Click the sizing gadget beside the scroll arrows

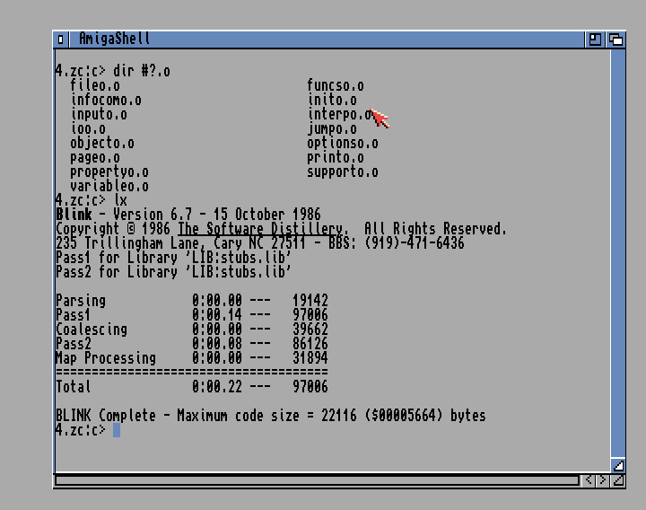point(617,480)
